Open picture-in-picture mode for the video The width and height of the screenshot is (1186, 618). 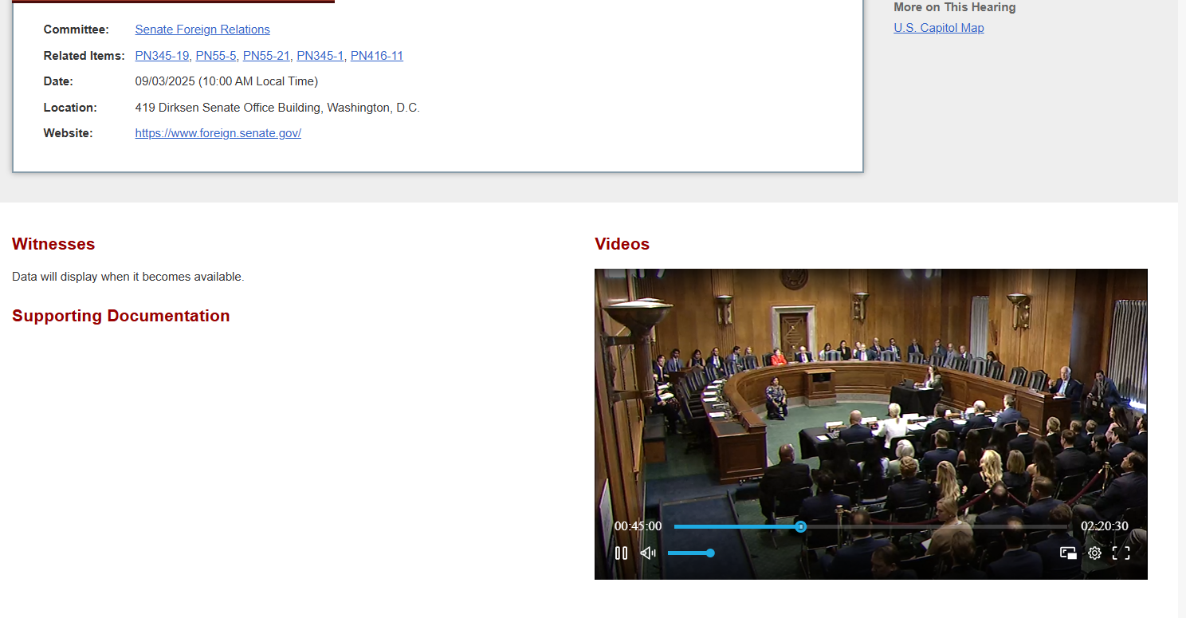(1068, 553)
